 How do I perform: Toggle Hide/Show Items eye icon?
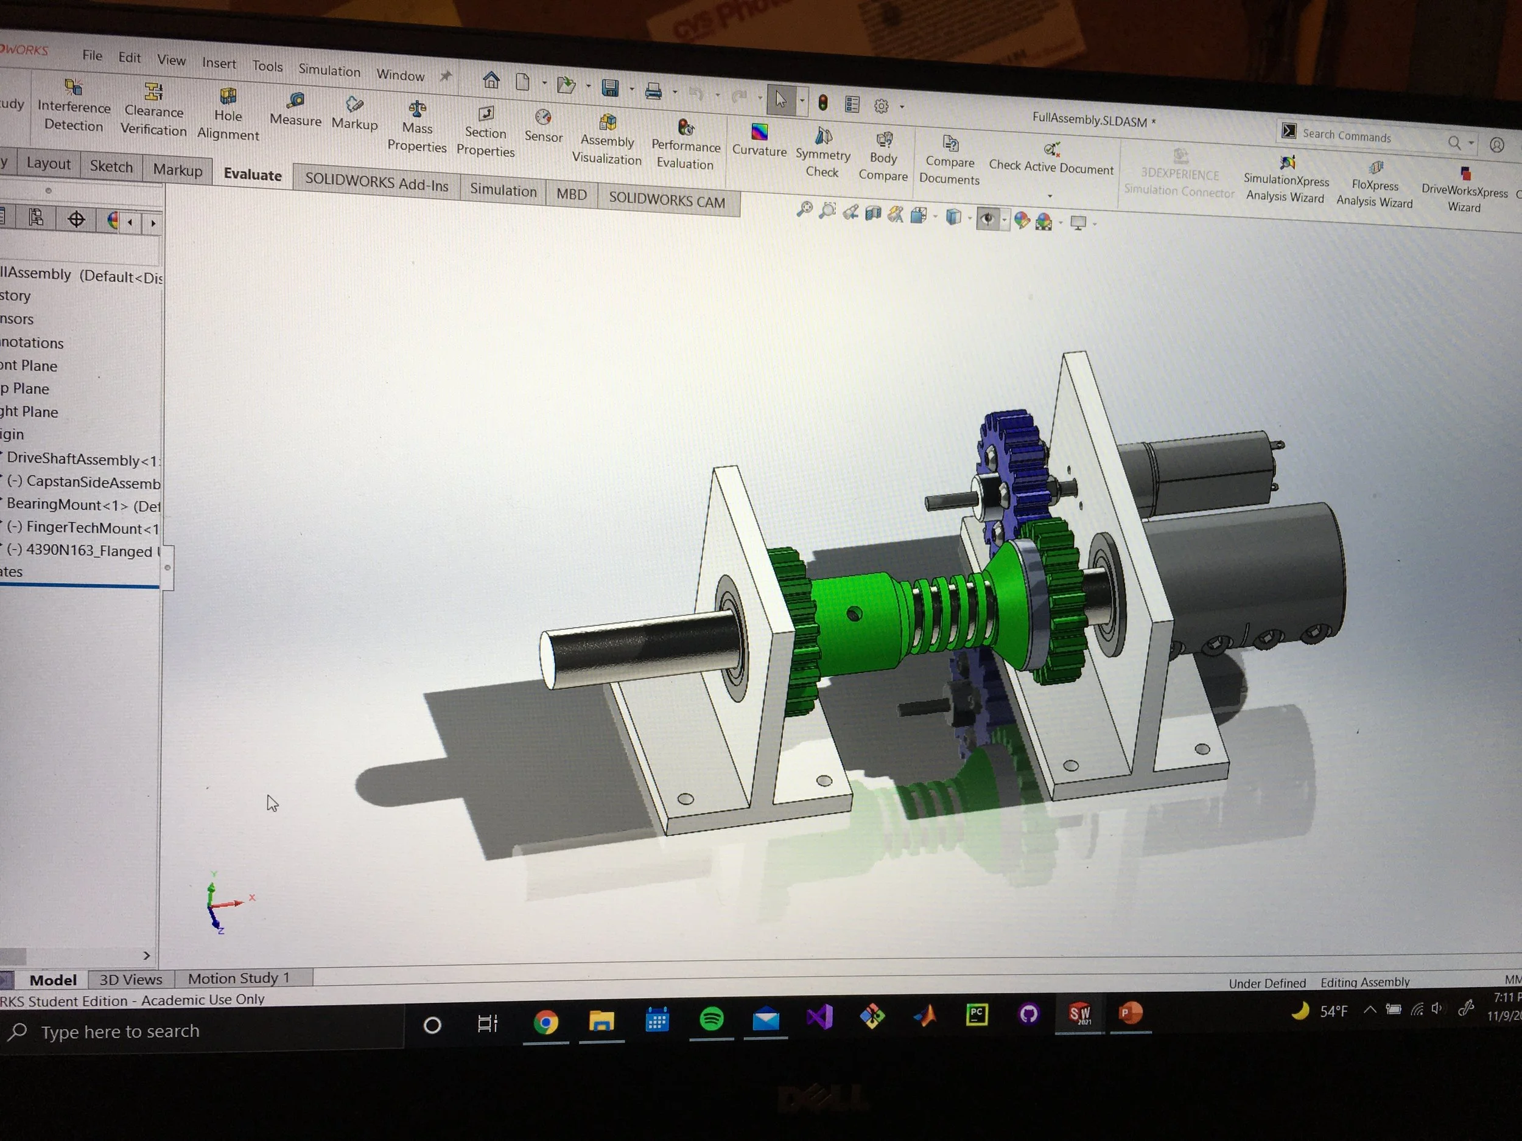tap(988, 218)
